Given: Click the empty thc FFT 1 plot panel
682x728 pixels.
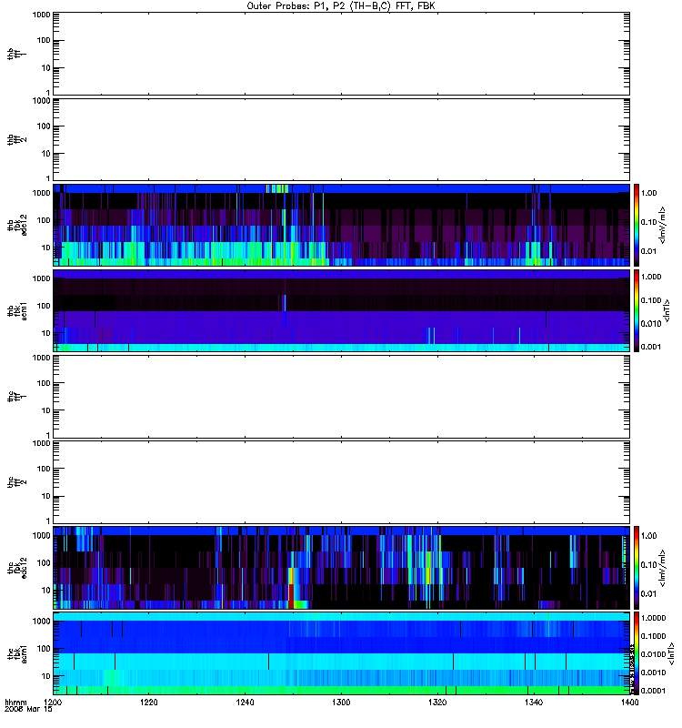Looking at the screenshot, I should 341,397.
